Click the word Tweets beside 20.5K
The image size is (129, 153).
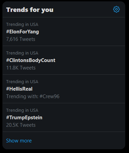[28, 125]
